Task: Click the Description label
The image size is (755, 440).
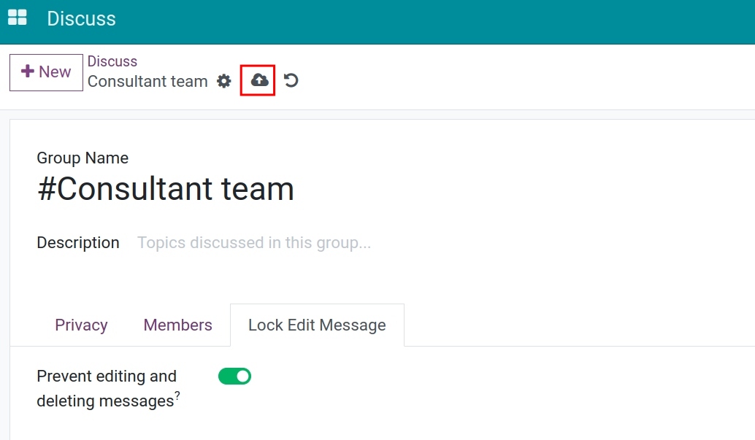Action: click(78, 243)
